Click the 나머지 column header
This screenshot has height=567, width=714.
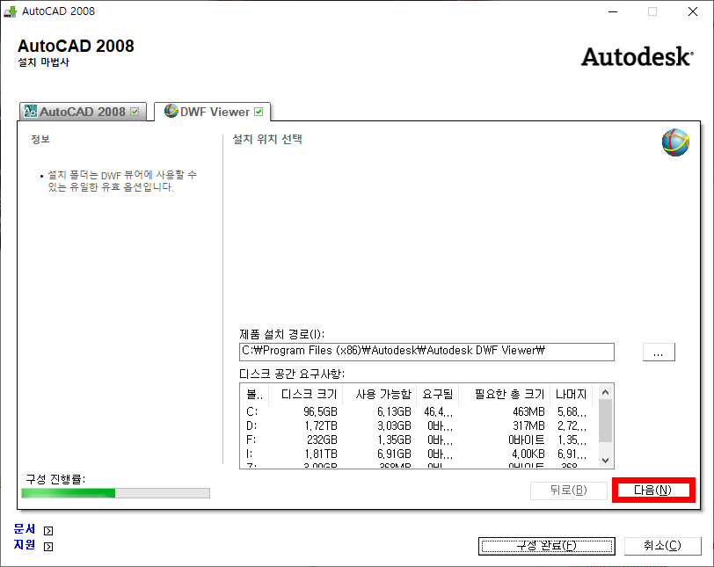pyautogui.click(x=571, y=394)
